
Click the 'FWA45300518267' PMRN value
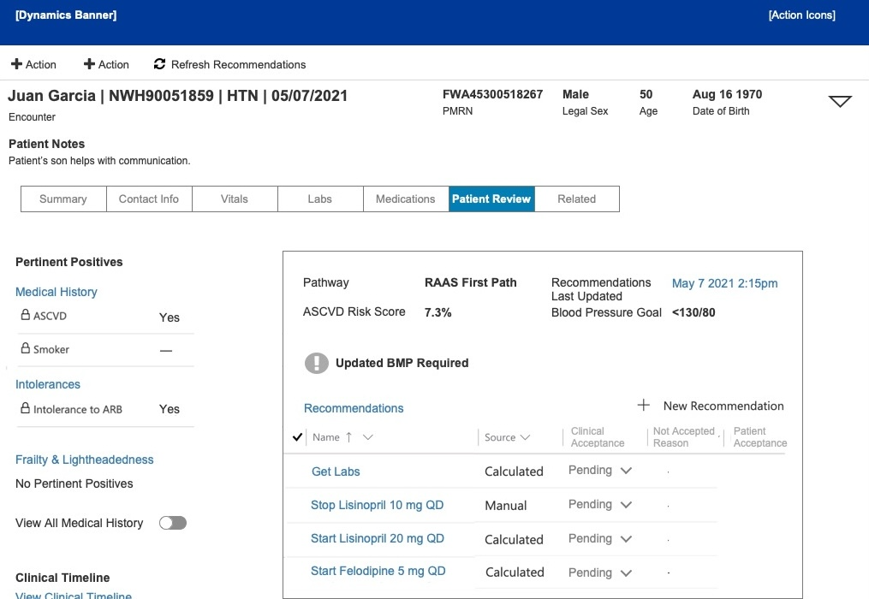(492, 95)
